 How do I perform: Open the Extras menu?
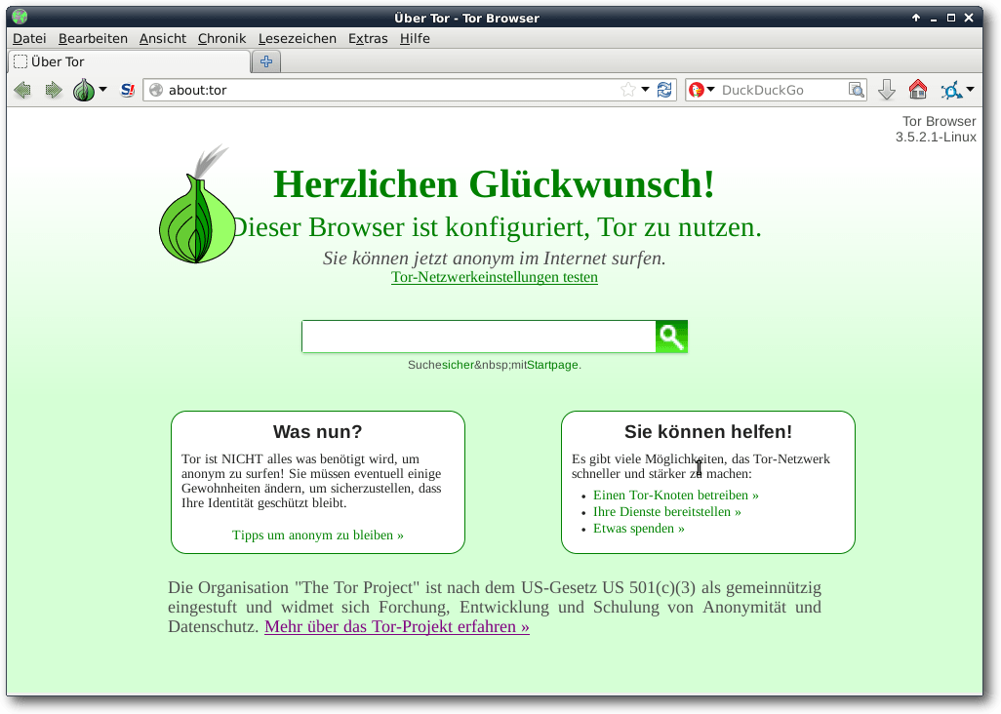tap(368, 38)
